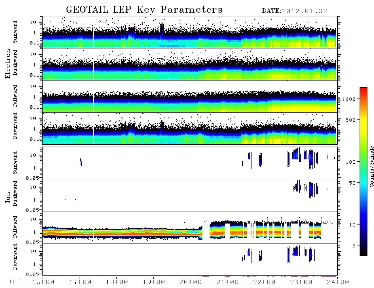Click the "16:00" time tick label
Image resolution: width=374 pixels, height=288 pixels.
(x=43, y=282)
